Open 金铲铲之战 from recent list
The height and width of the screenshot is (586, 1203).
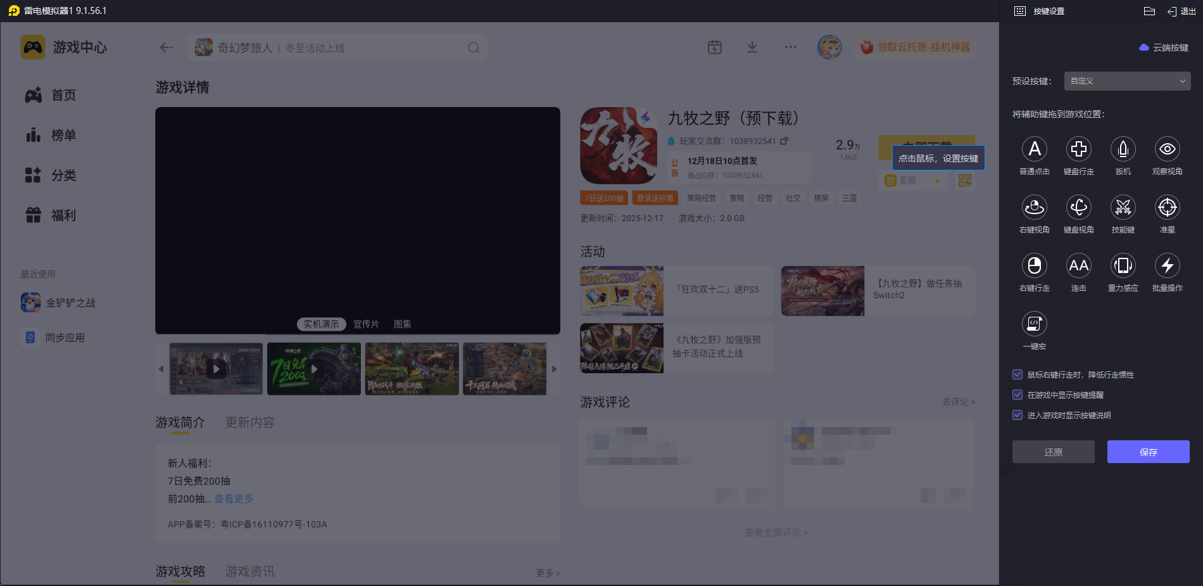tap(58, 303)
